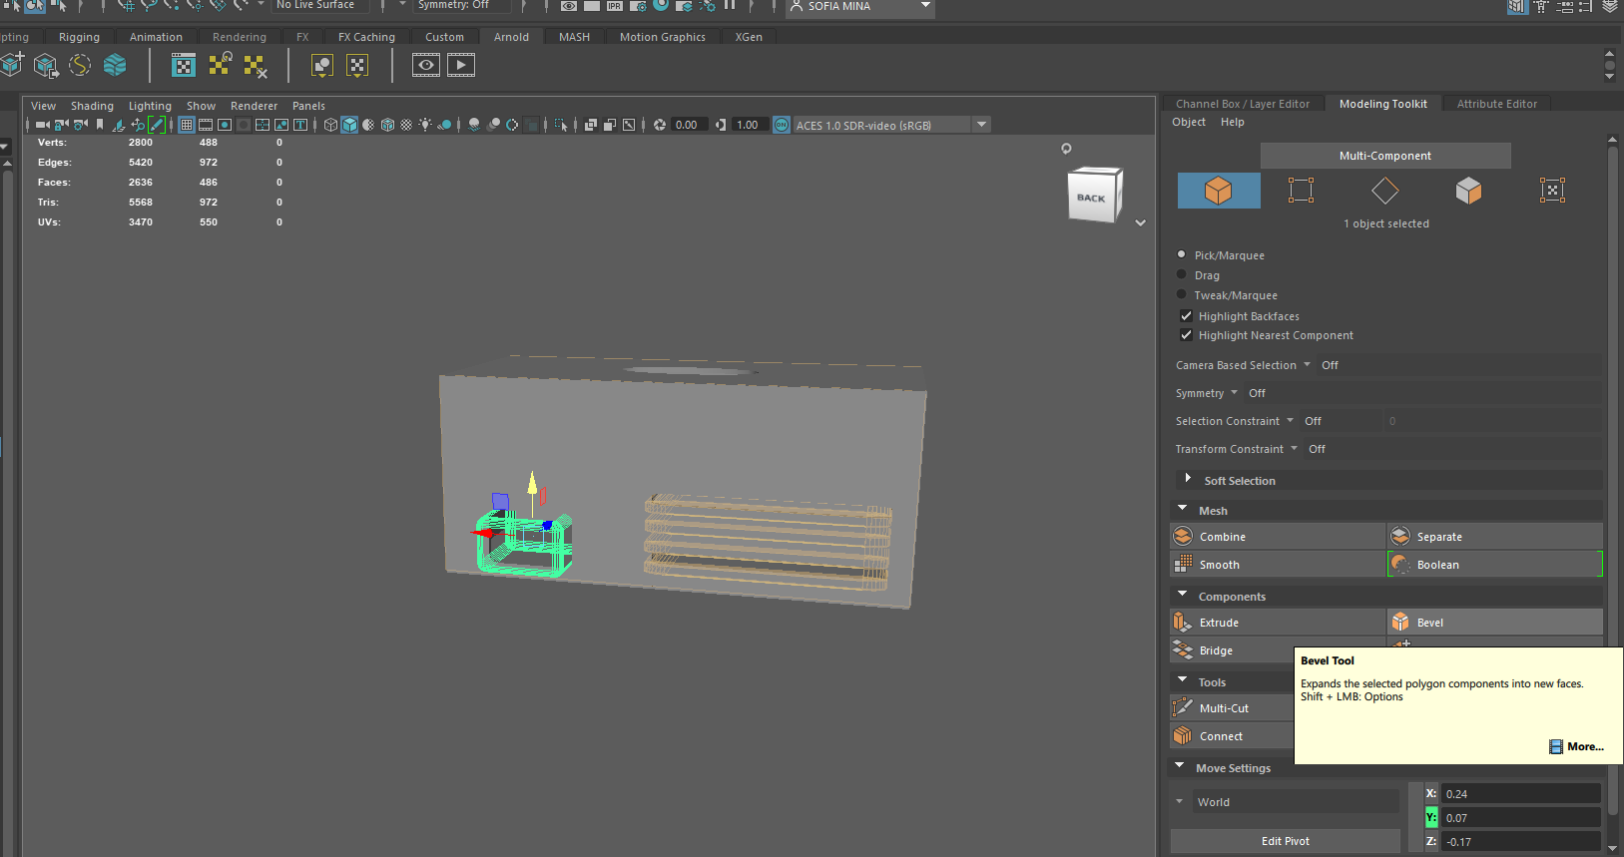Click More link in Bevel tooltip
Screen dimensions: 1624x857
1584,746
